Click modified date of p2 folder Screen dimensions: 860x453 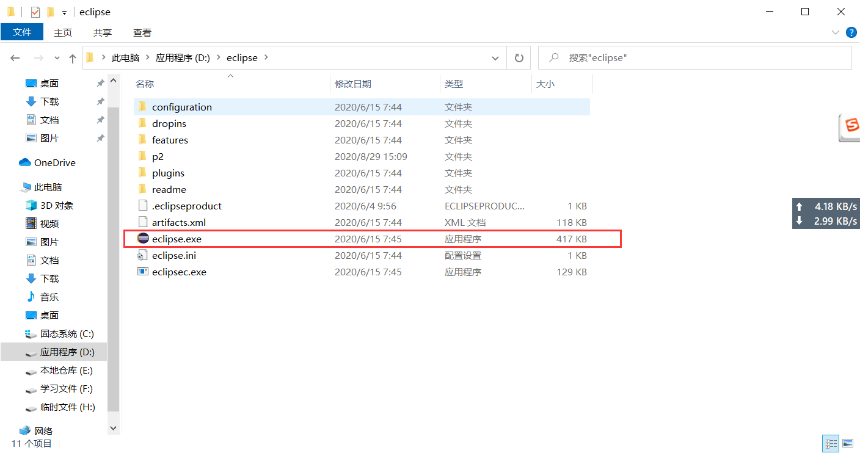[371, 156]
